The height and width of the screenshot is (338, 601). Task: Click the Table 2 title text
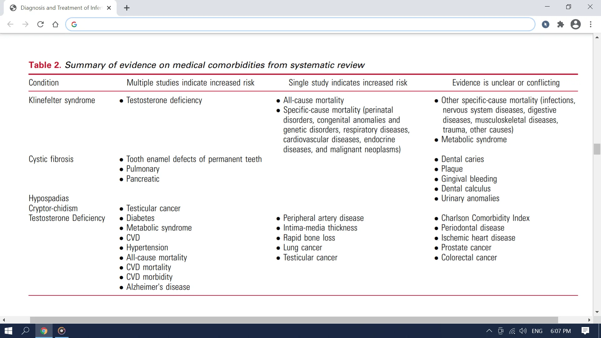(197, 65)
